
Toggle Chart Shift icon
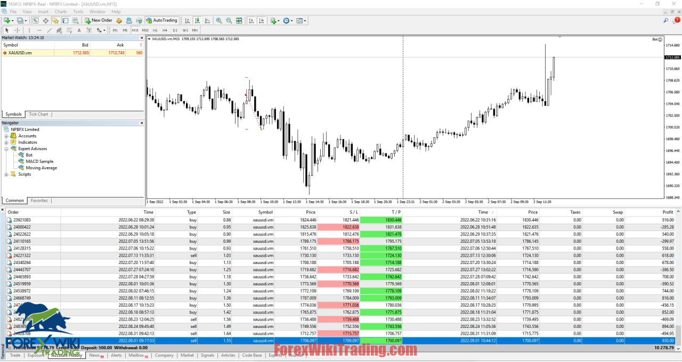261,21
